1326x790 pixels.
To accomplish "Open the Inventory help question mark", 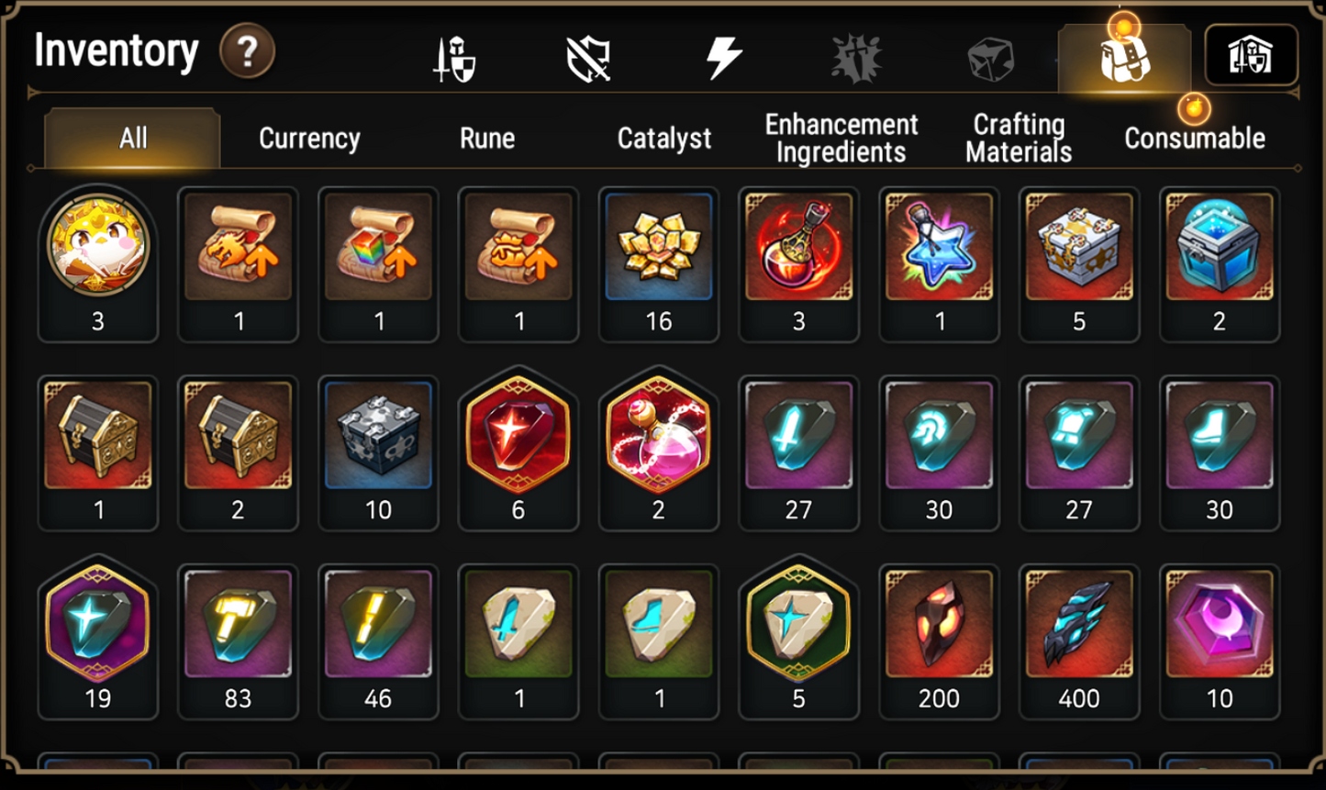I will [x=247, y=51].
